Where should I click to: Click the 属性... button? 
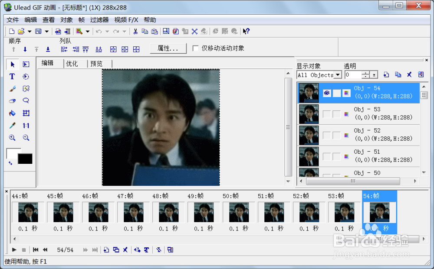(x=168, y=49)
